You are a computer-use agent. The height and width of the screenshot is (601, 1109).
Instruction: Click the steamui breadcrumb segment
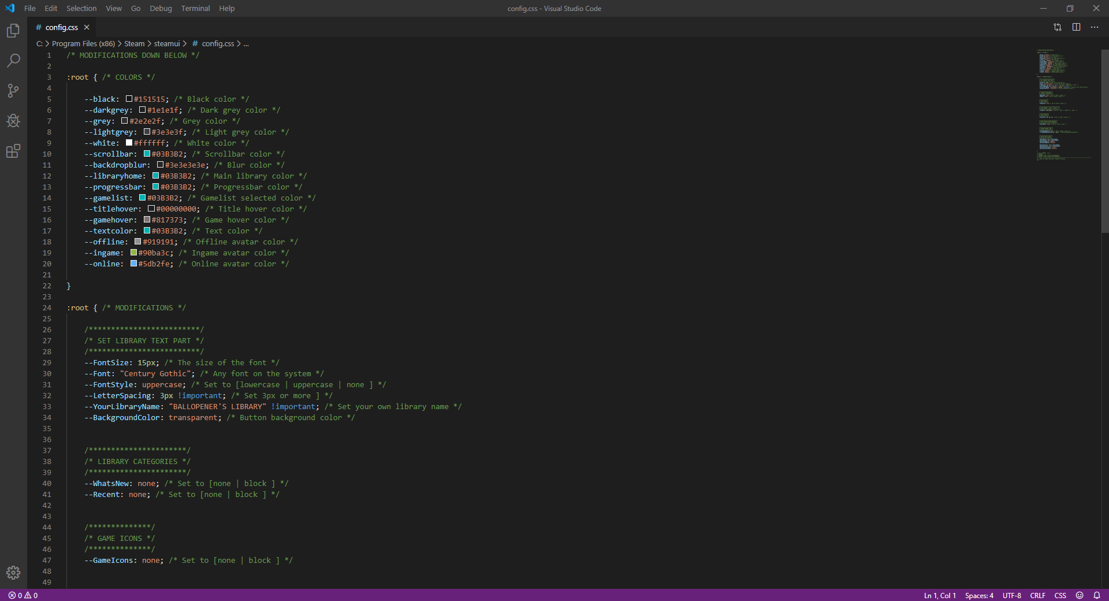point(167,44)
